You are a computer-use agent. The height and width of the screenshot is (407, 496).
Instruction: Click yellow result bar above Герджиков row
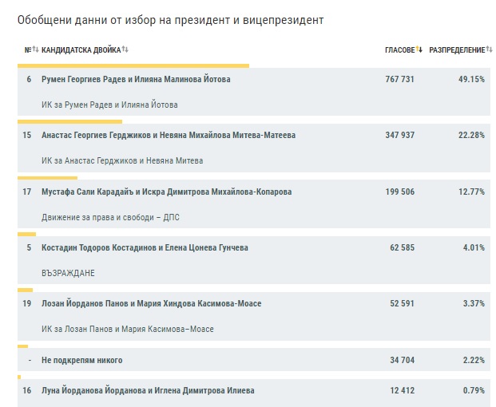[69, 121]
